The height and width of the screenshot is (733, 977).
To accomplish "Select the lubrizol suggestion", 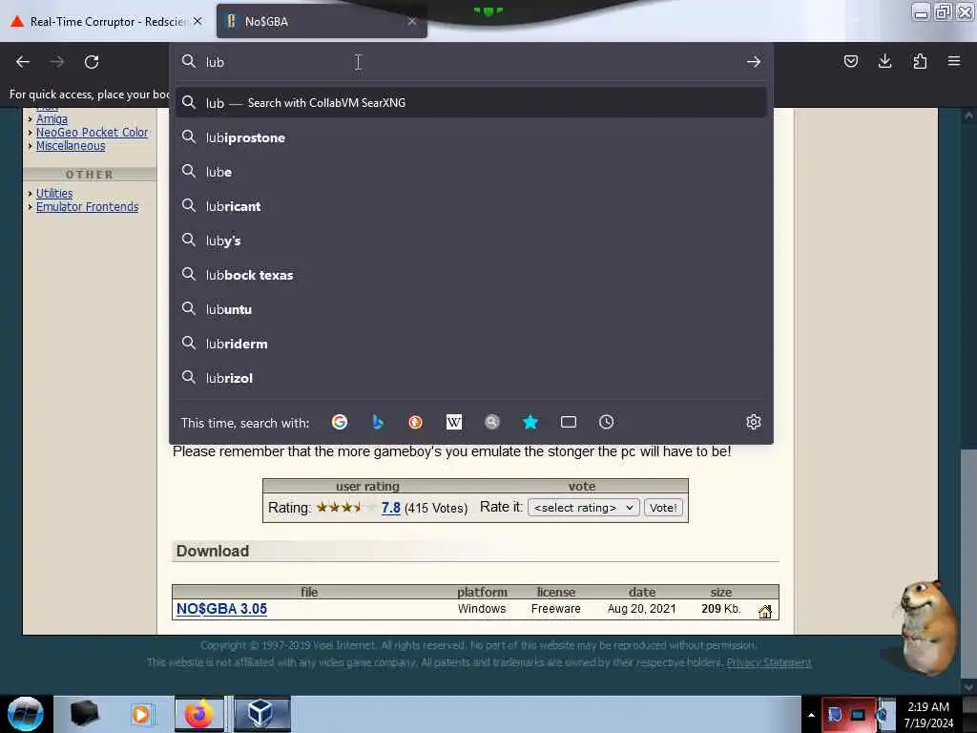I will point(470,378).
